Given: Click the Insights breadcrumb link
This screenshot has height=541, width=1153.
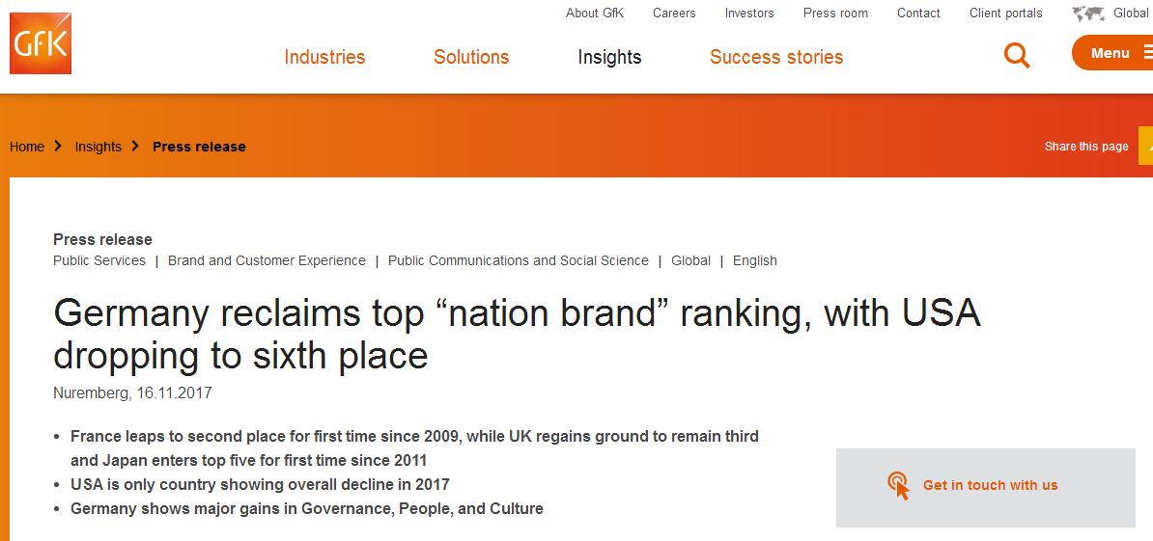Looking at the screenshot, I should tap(98, 147).
